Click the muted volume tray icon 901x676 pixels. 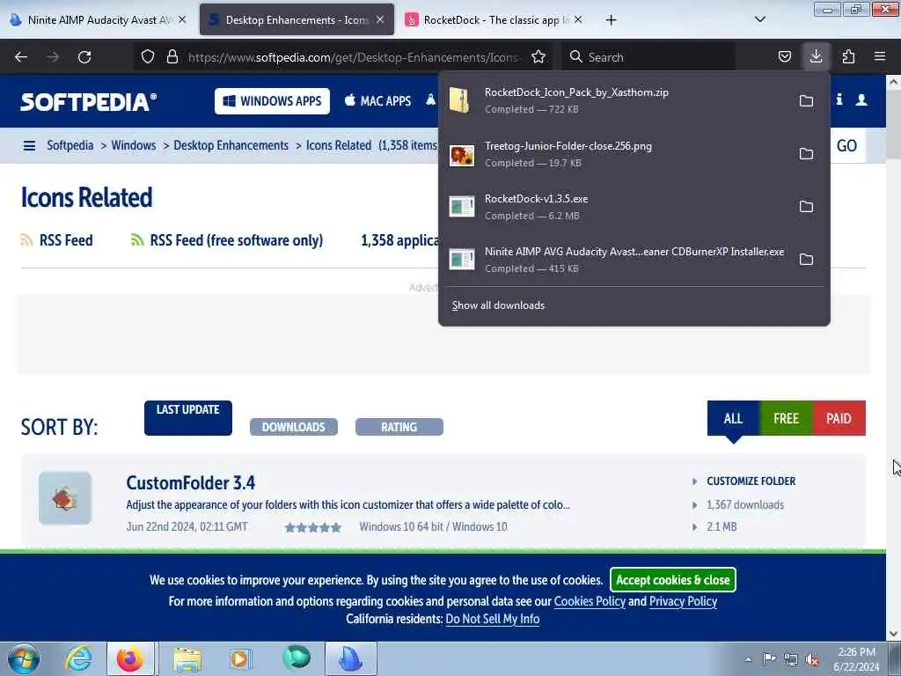click(x=812, y=659)
